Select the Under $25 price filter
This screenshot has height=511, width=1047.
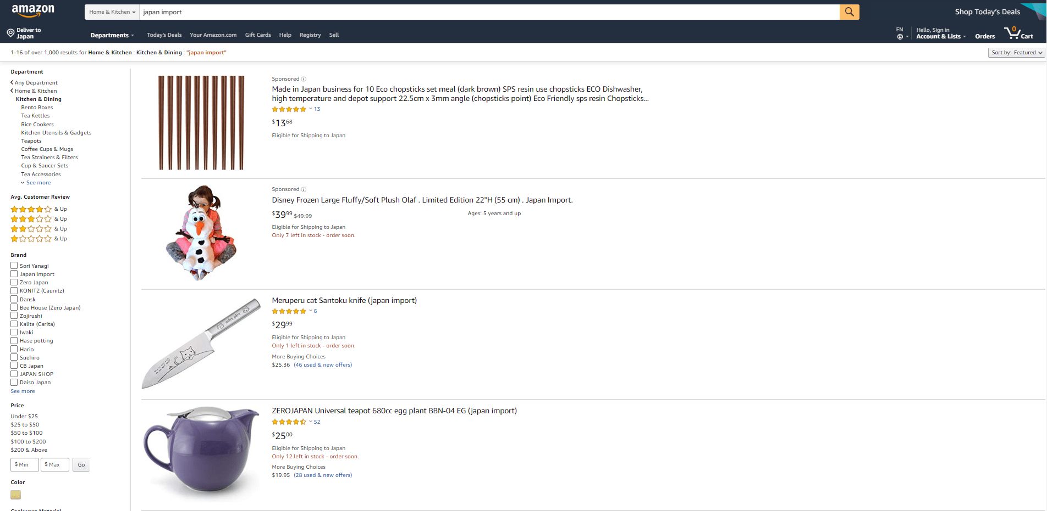tap(24, 417)
